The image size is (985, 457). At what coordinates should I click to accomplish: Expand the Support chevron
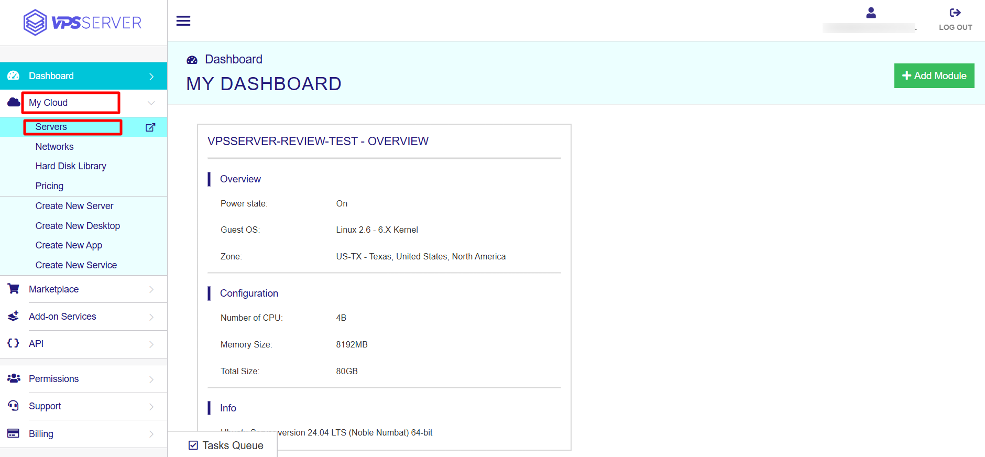(x=151, y=407)
